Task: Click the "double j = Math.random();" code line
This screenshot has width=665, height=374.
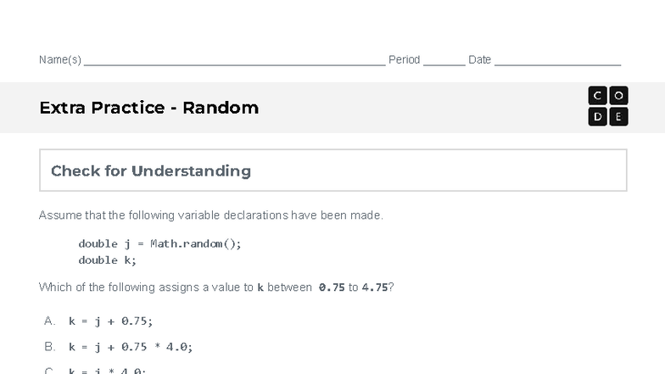Action: tap(159, 243)
